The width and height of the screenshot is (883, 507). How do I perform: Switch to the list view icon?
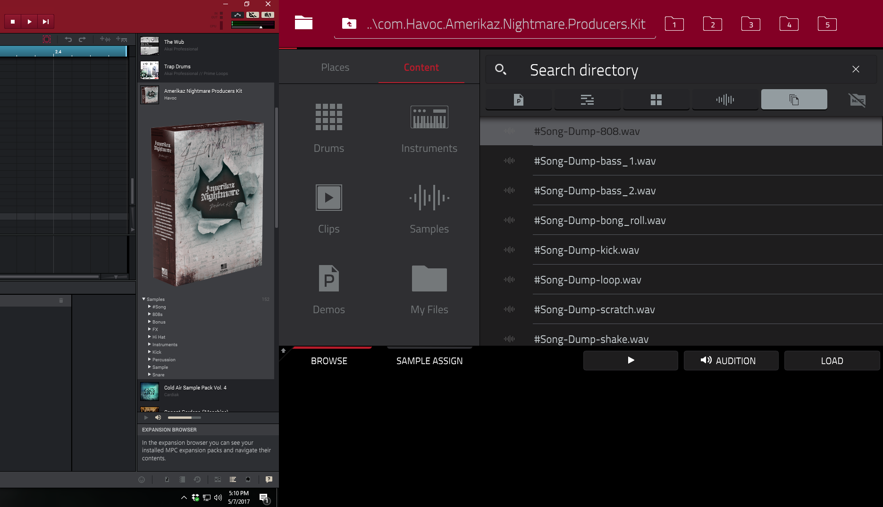click(233, 480)
